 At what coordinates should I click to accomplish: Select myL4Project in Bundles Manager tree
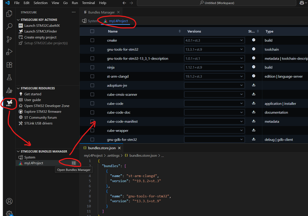[x=34, y=163]
